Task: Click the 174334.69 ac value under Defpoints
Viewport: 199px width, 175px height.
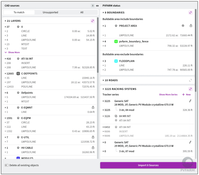Action: [72, 97]
